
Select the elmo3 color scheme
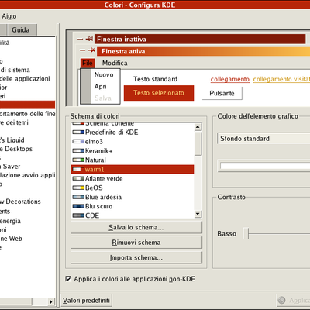[x=133, y=142]
